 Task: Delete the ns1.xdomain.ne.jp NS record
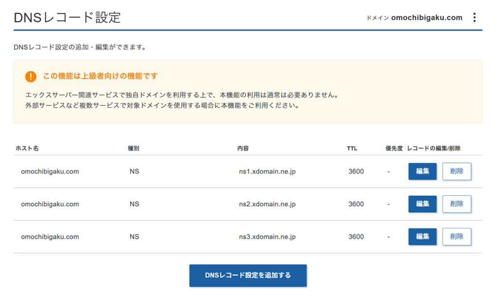(x=457, y=171)
